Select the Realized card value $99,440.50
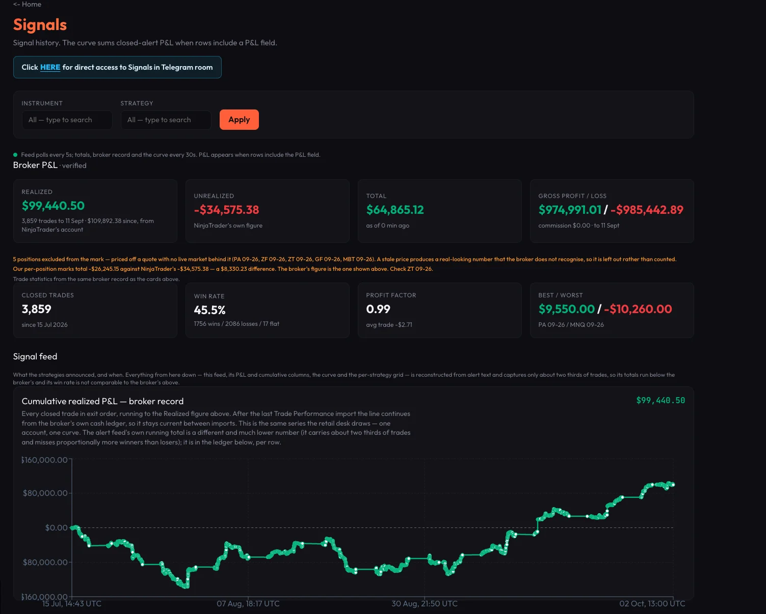This screenshot has height=614, width=766. 53,206
